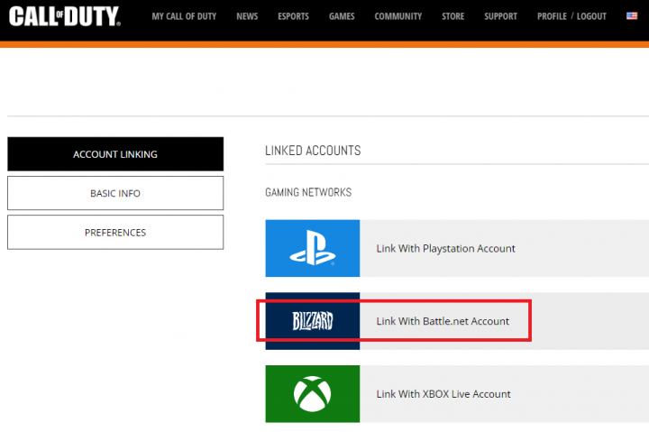Click the Logout link
649x432 pixels.
(591, 16)
